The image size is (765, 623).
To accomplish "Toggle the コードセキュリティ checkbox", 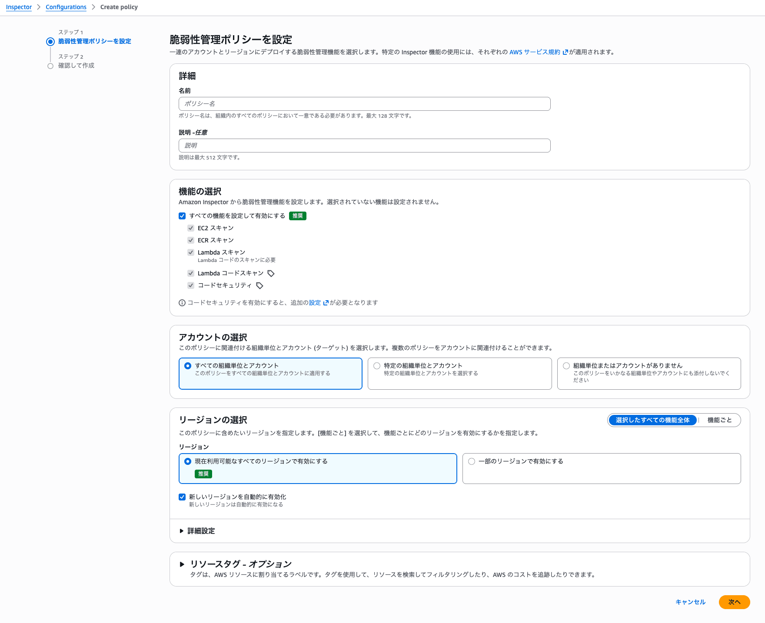I will [191, 285].
